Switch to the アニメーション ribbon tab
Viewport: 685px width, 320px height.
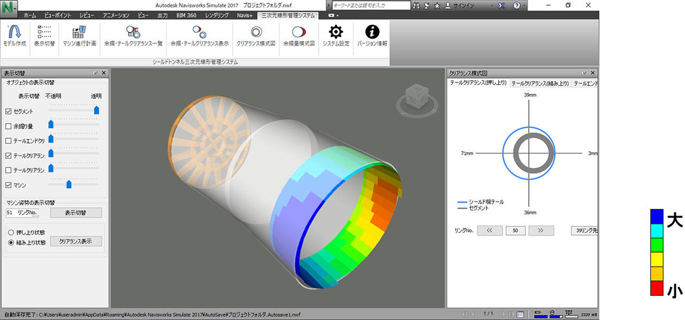[116, 15]
